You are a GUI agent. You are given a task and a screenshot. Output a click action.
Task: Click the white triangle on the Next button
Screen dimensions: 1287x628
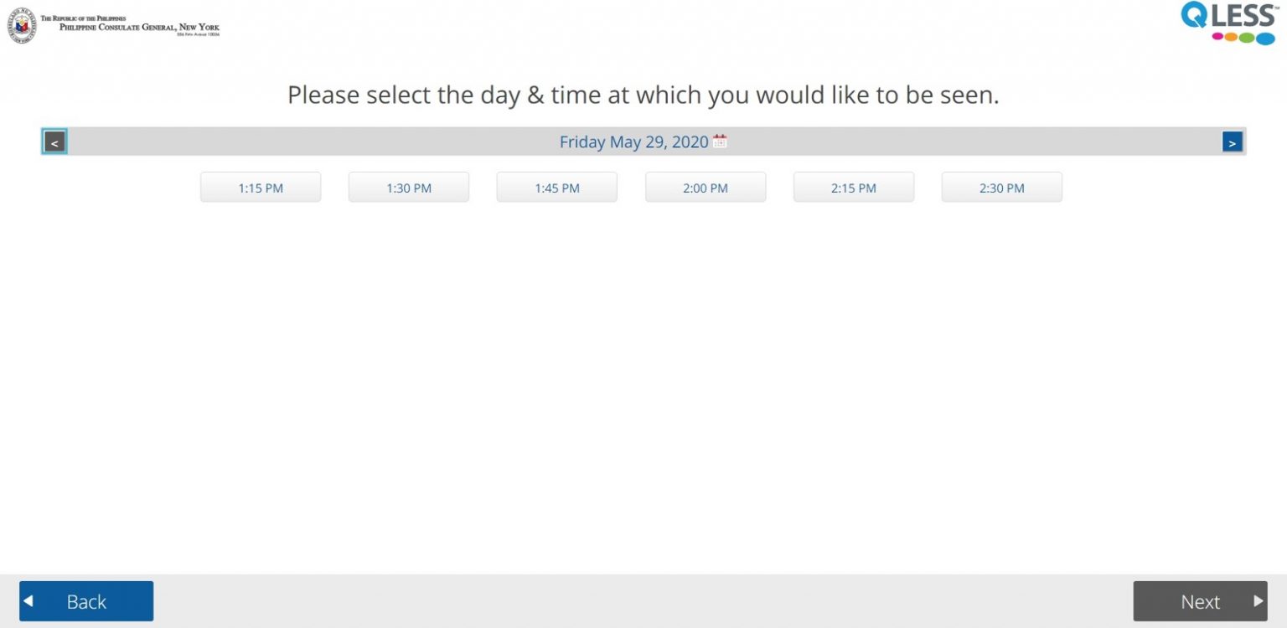click(1258, 600)
